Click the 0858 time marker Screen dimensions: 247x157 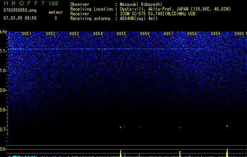(x=192, y=34)
